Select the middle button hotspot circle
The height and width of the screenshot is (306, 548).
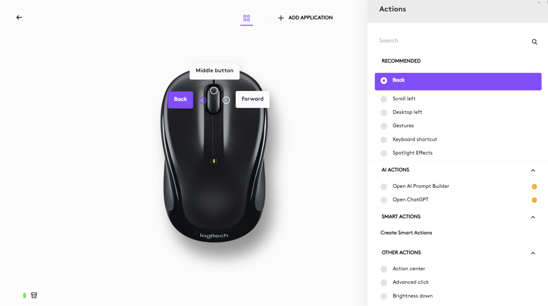[214, 91]
